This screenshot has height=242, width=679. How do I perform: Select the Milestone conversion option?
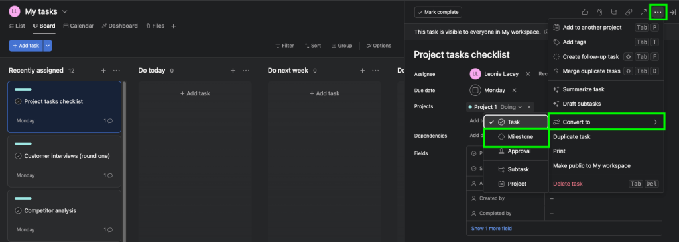[516, 137]
